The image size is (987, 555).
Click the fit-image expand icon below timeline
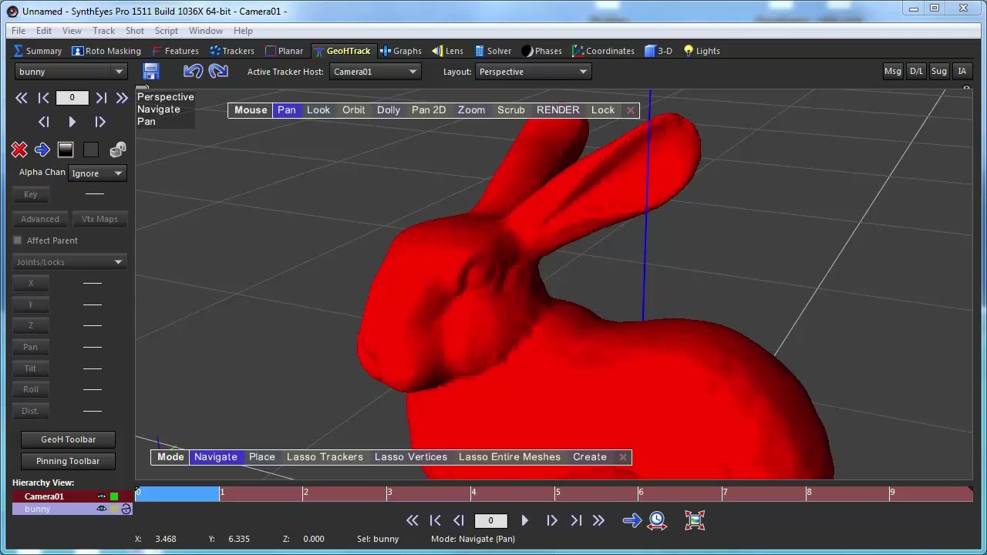(695, 521)
